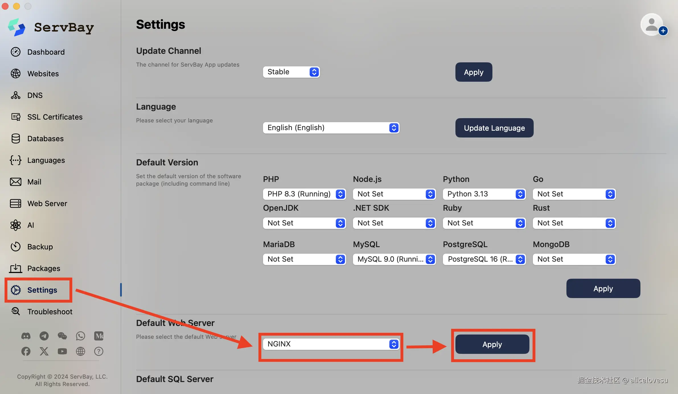Click Apply next to NGINX web server

pyautogui.click(x=492, y=344)
